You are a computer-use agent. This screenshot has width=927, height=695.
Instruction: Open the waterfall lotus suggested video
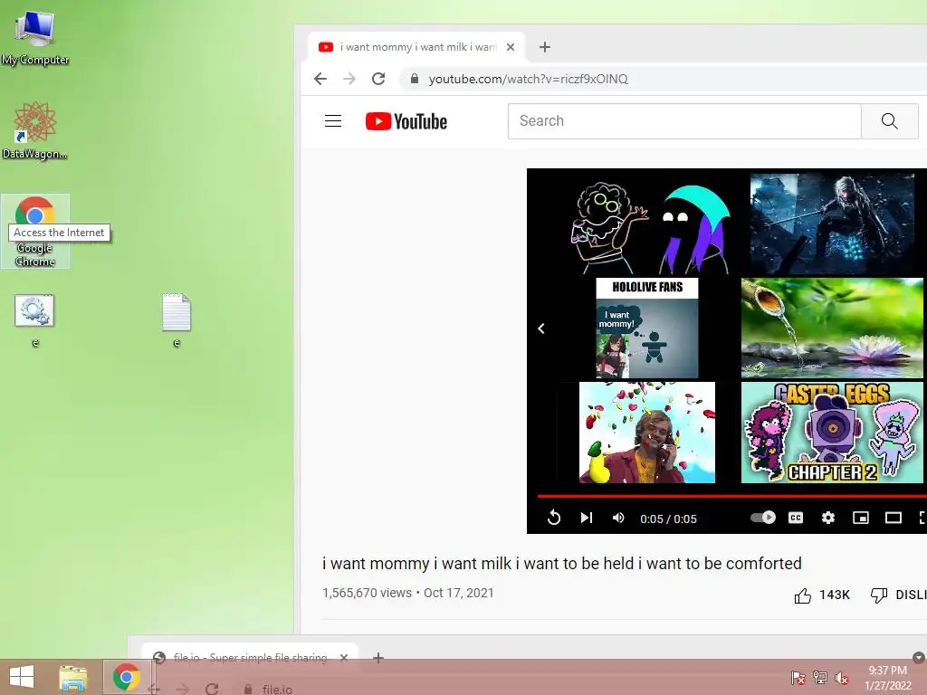832,328
